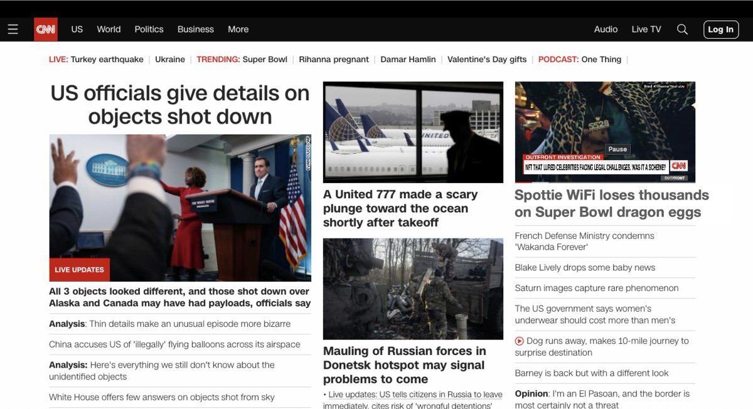
Task: Open French Defense Ministry condemns Wakanda Forever
Action: coord(585,242)
